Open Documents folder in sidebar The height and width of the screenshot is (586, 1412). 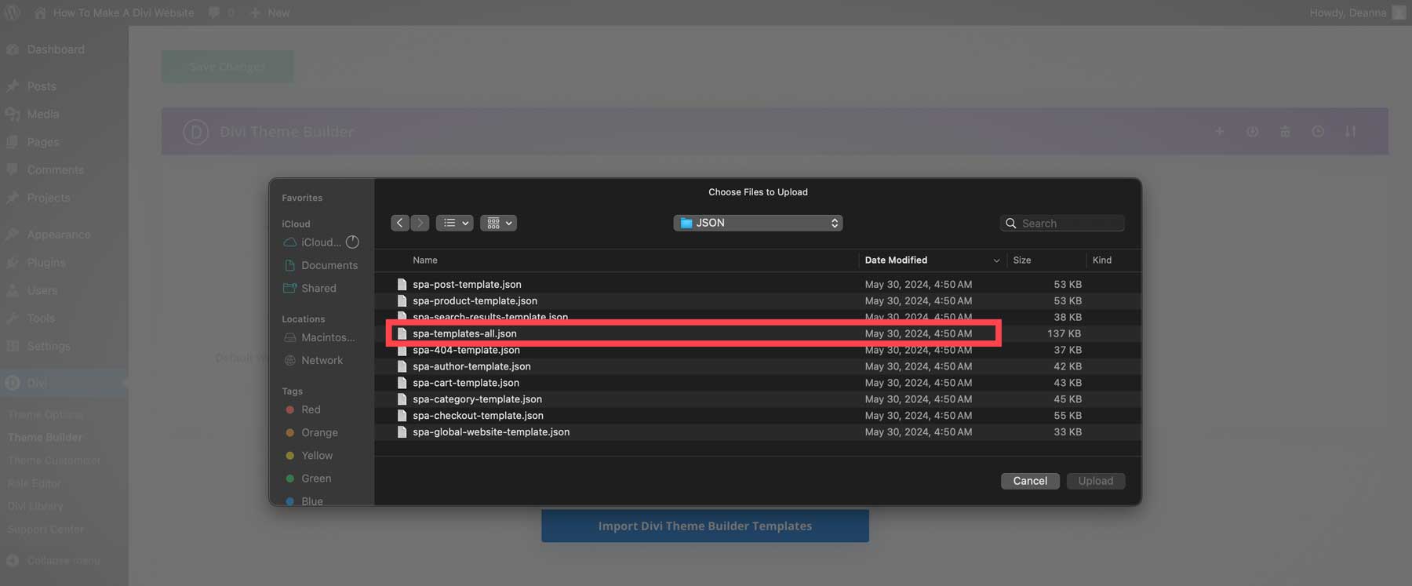coord(329,265)
